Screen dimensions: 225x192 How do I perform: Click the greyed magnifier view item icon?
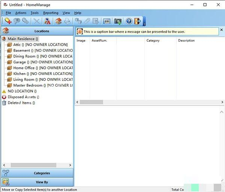[17, 21]
